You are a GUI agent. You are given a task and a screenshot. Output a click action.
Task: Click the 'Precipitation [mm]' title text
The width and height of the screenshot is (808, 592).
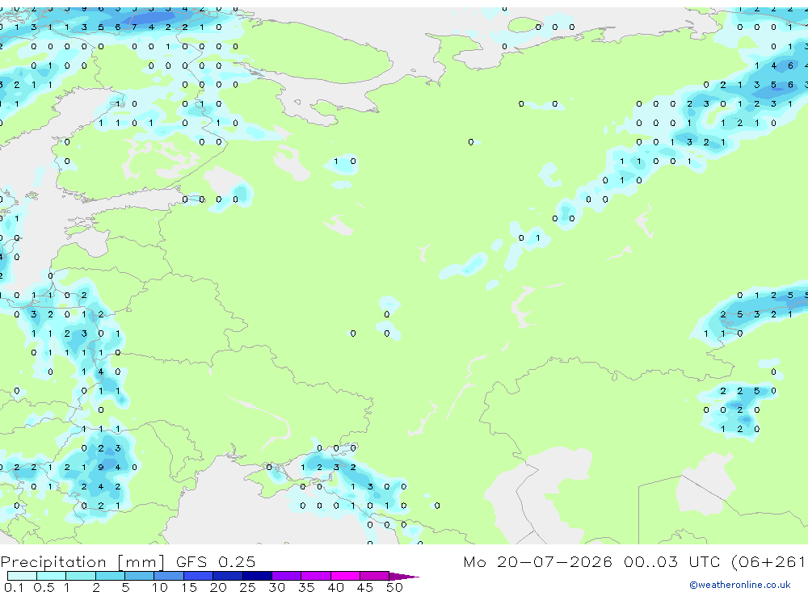[82, 561]
